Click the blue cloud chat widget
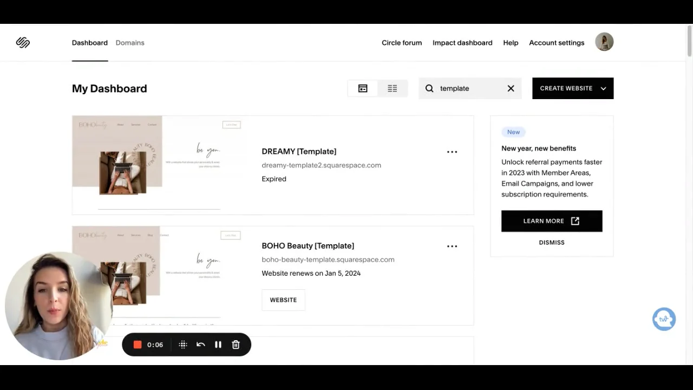Screen dimensions: 693x390 664,319
